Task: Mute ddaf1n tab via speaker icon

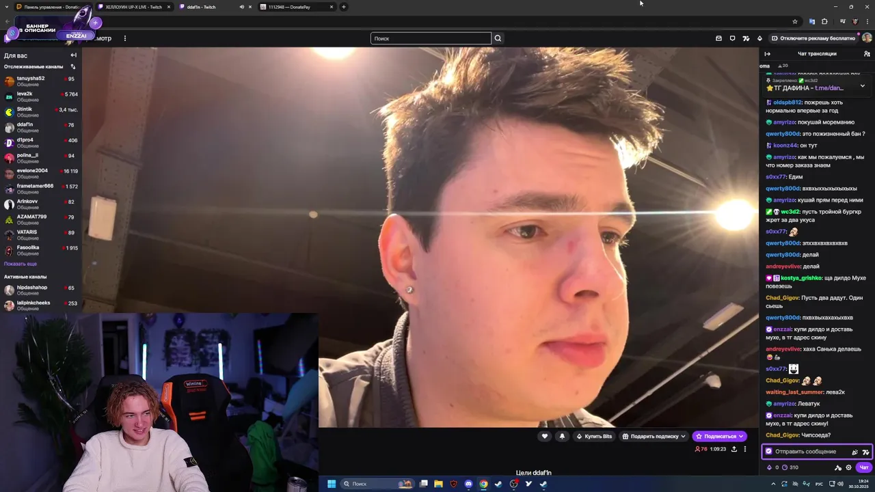Action: click(242, 7)
